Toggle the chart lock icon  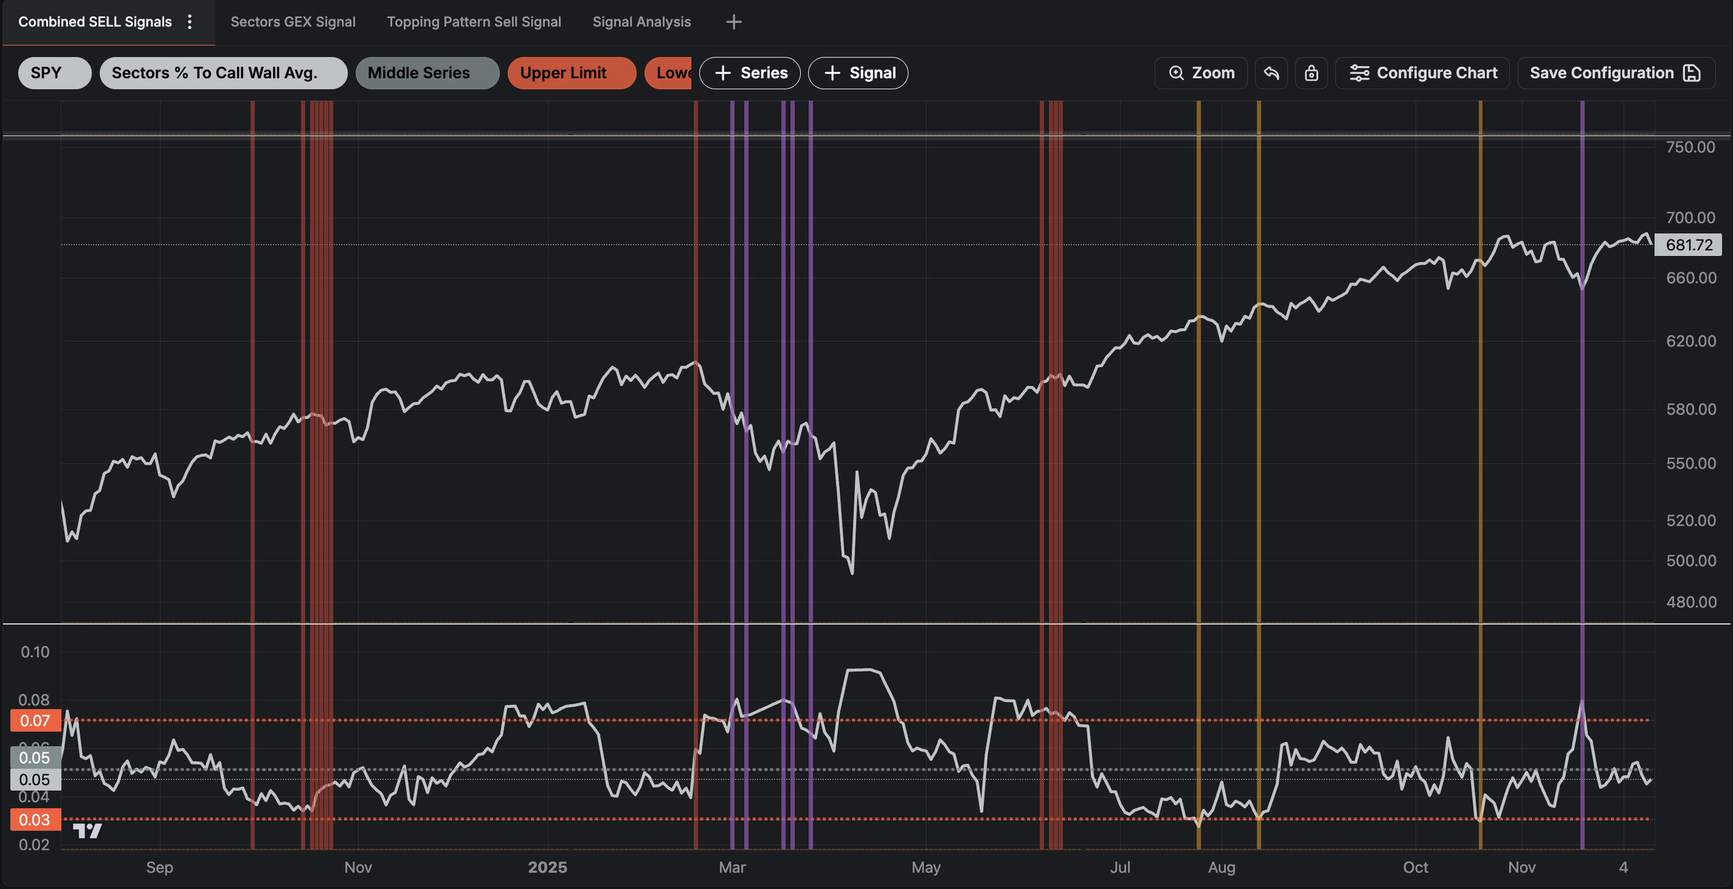(1311, 73)
